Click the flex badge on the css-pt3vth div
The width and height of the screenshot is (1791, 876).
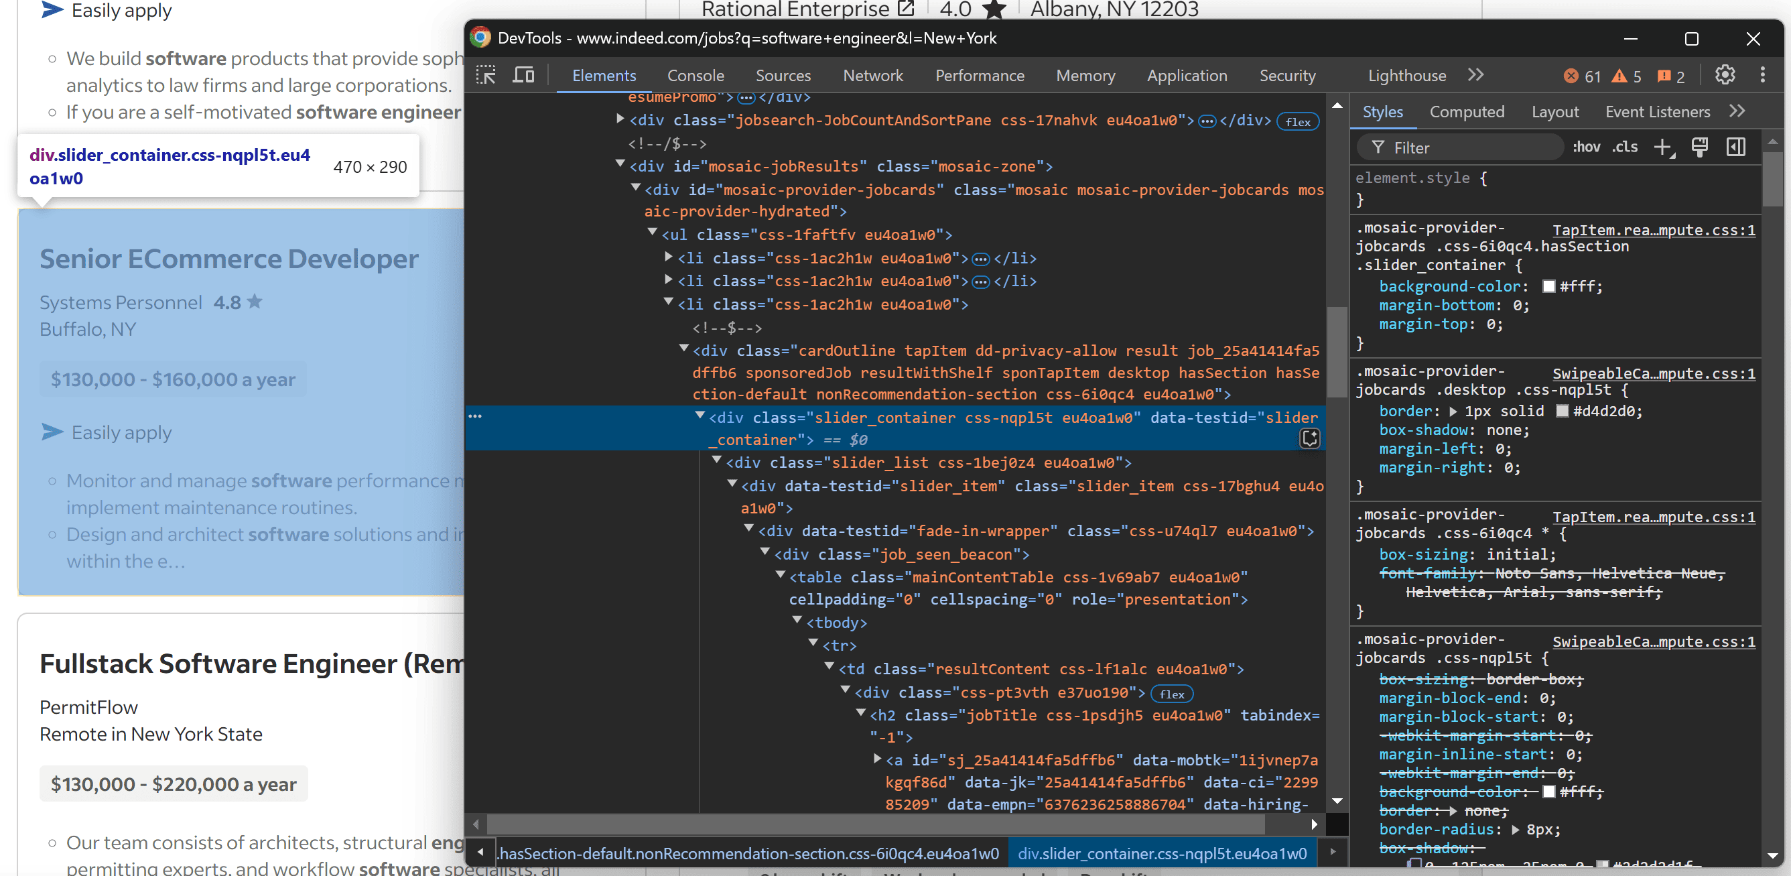(1171, 694)
